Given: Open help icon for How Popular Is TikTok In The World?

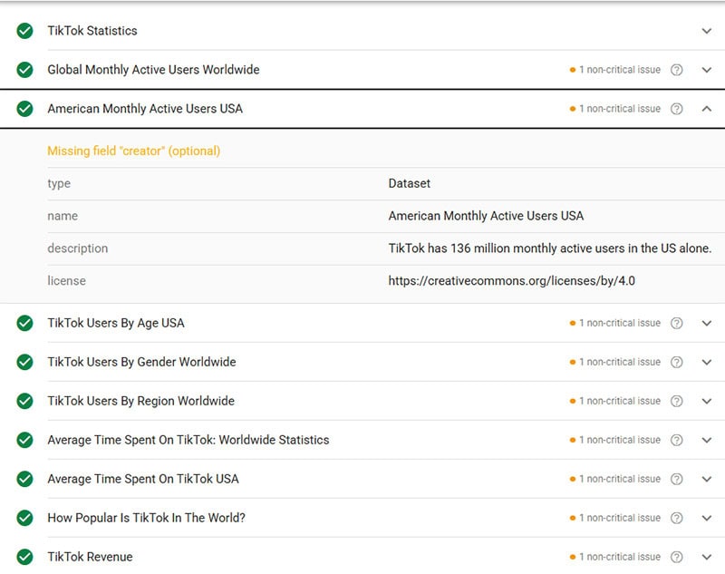Looking at the screenshot, I should click(x=676, y=518).
